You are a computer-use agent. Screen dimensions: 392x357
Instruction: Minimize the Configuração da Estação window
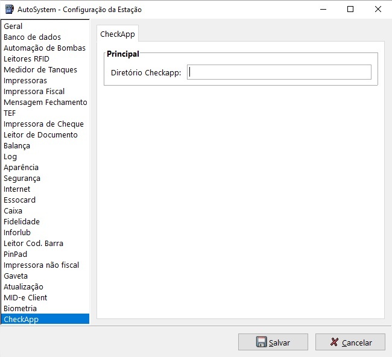323,9
